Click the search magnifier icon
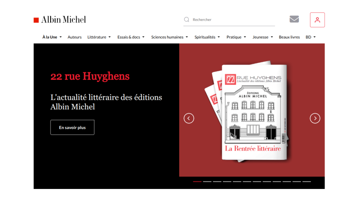Image resolution: width=358 pixels, height=201 pixels. click(187, 20)
